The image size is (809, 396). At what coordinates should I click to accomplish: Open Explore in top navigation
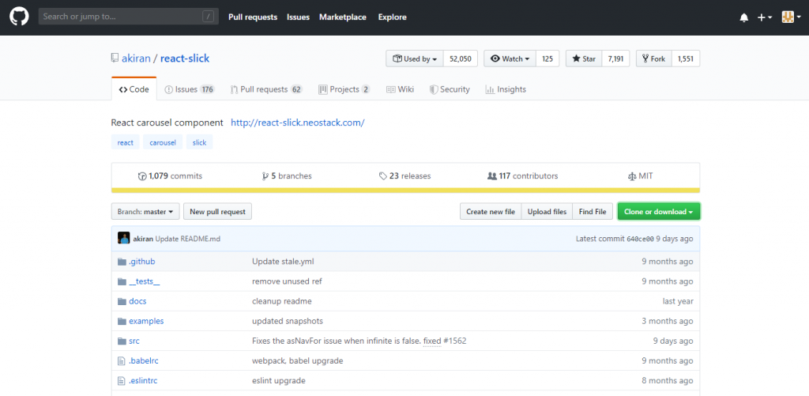[392, 17]
